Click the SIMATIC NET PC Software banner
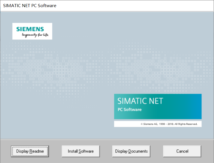This screenshot has height=163, width=214. pyautogui.click(x=158, y=107)
